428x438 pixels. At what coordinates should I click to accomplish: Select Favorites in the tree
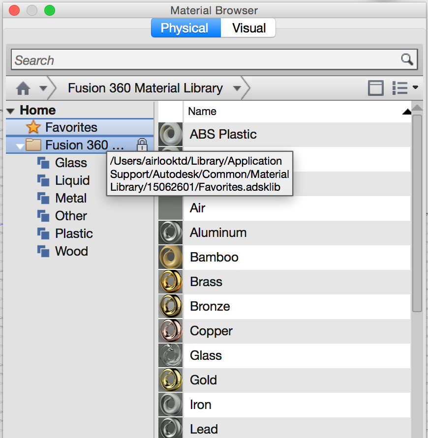click(80, 127)
